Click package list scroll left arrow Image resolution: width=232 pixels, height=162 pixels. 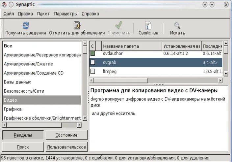91,81
